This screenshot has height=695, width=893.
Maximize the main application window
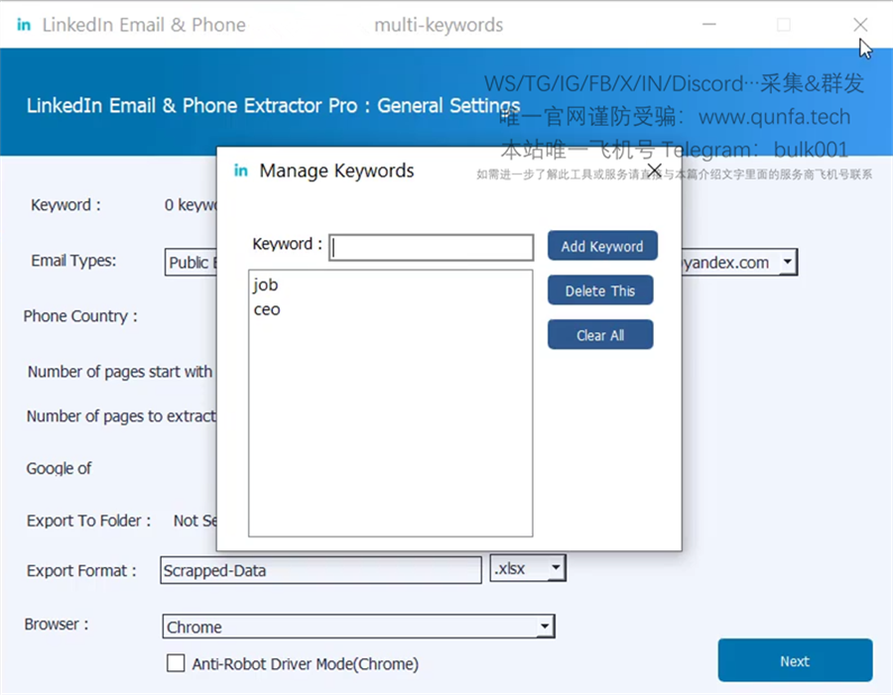[x=784, y=25]
